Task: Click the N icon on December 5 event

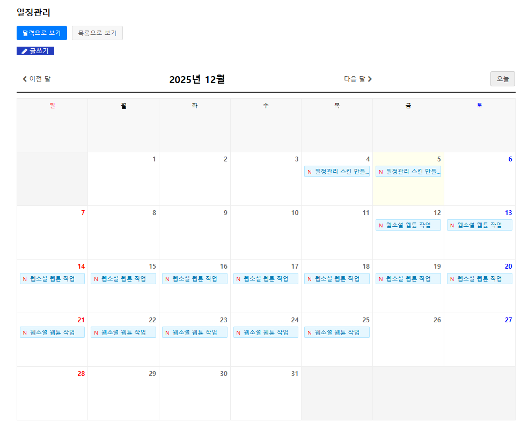Action: [x=381, y=172]
